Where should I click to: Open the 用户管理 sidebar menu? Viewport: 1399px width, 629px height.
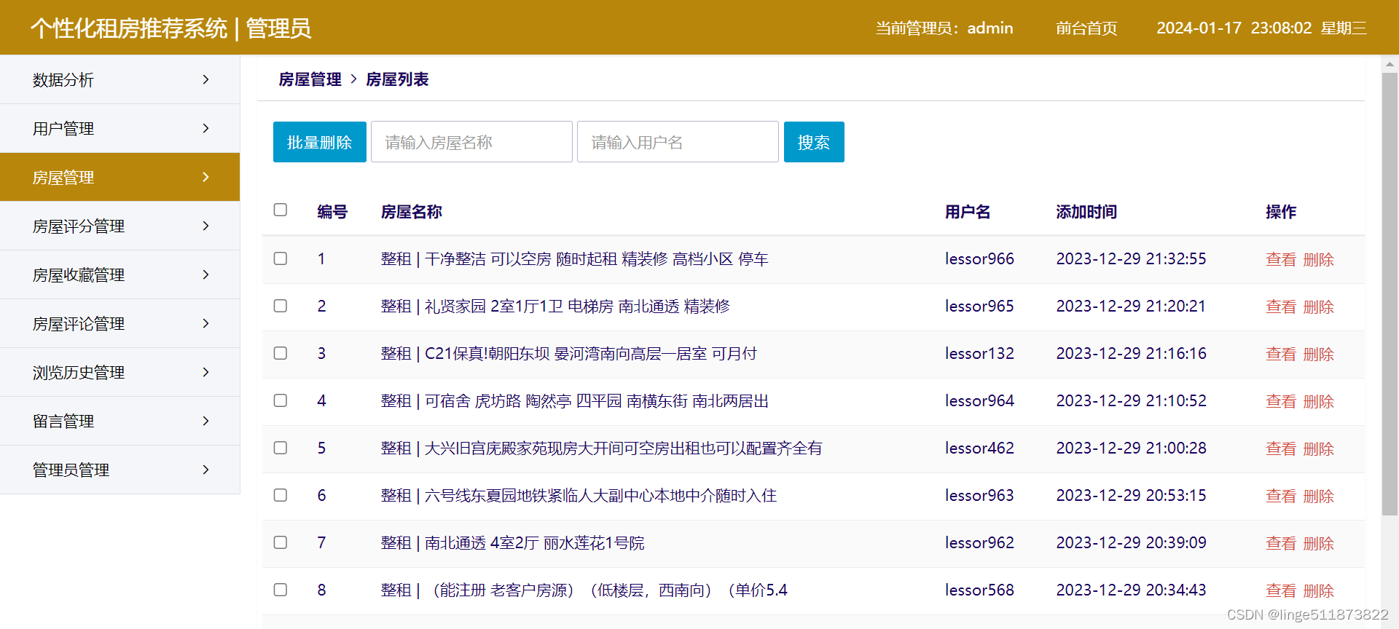[x=119, y=128]
